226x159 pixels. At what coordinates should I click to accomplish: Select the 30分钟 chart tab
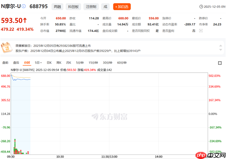click(x=107, y=63)
